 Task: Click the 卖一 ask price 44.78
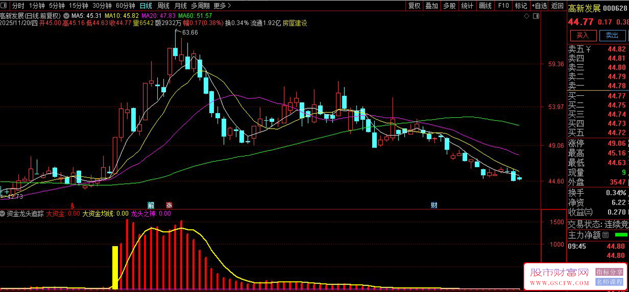pyautogui.click(x=616, y=86)
